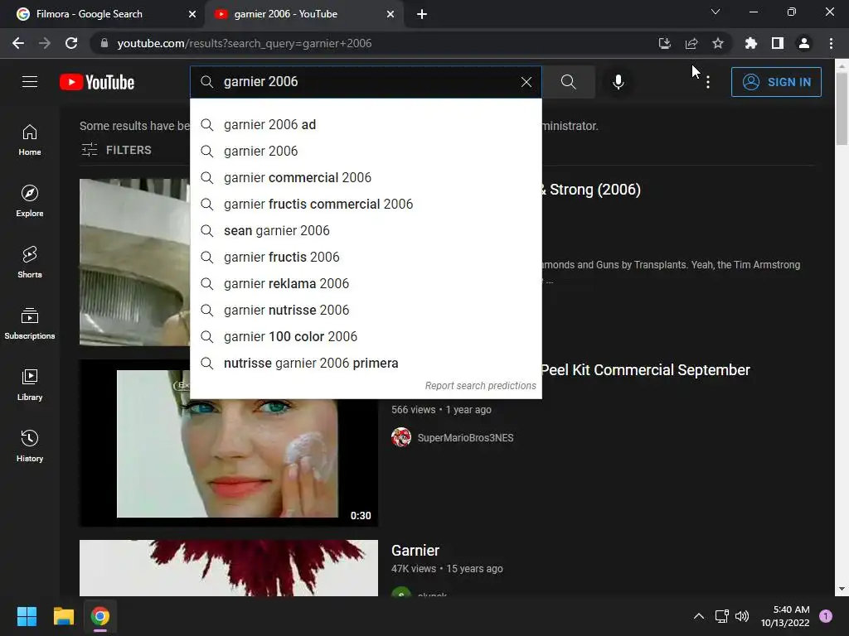The width and height of the screenshot is (849, 636).
Task: Open the Chrome three-dot menu
Action: tap(831, 43)
